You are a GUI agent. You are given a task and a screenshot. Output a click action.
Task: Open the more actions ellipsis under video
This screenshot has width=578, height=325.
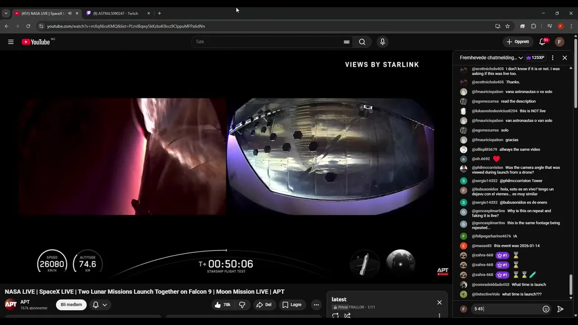click(x=316, y=305)
